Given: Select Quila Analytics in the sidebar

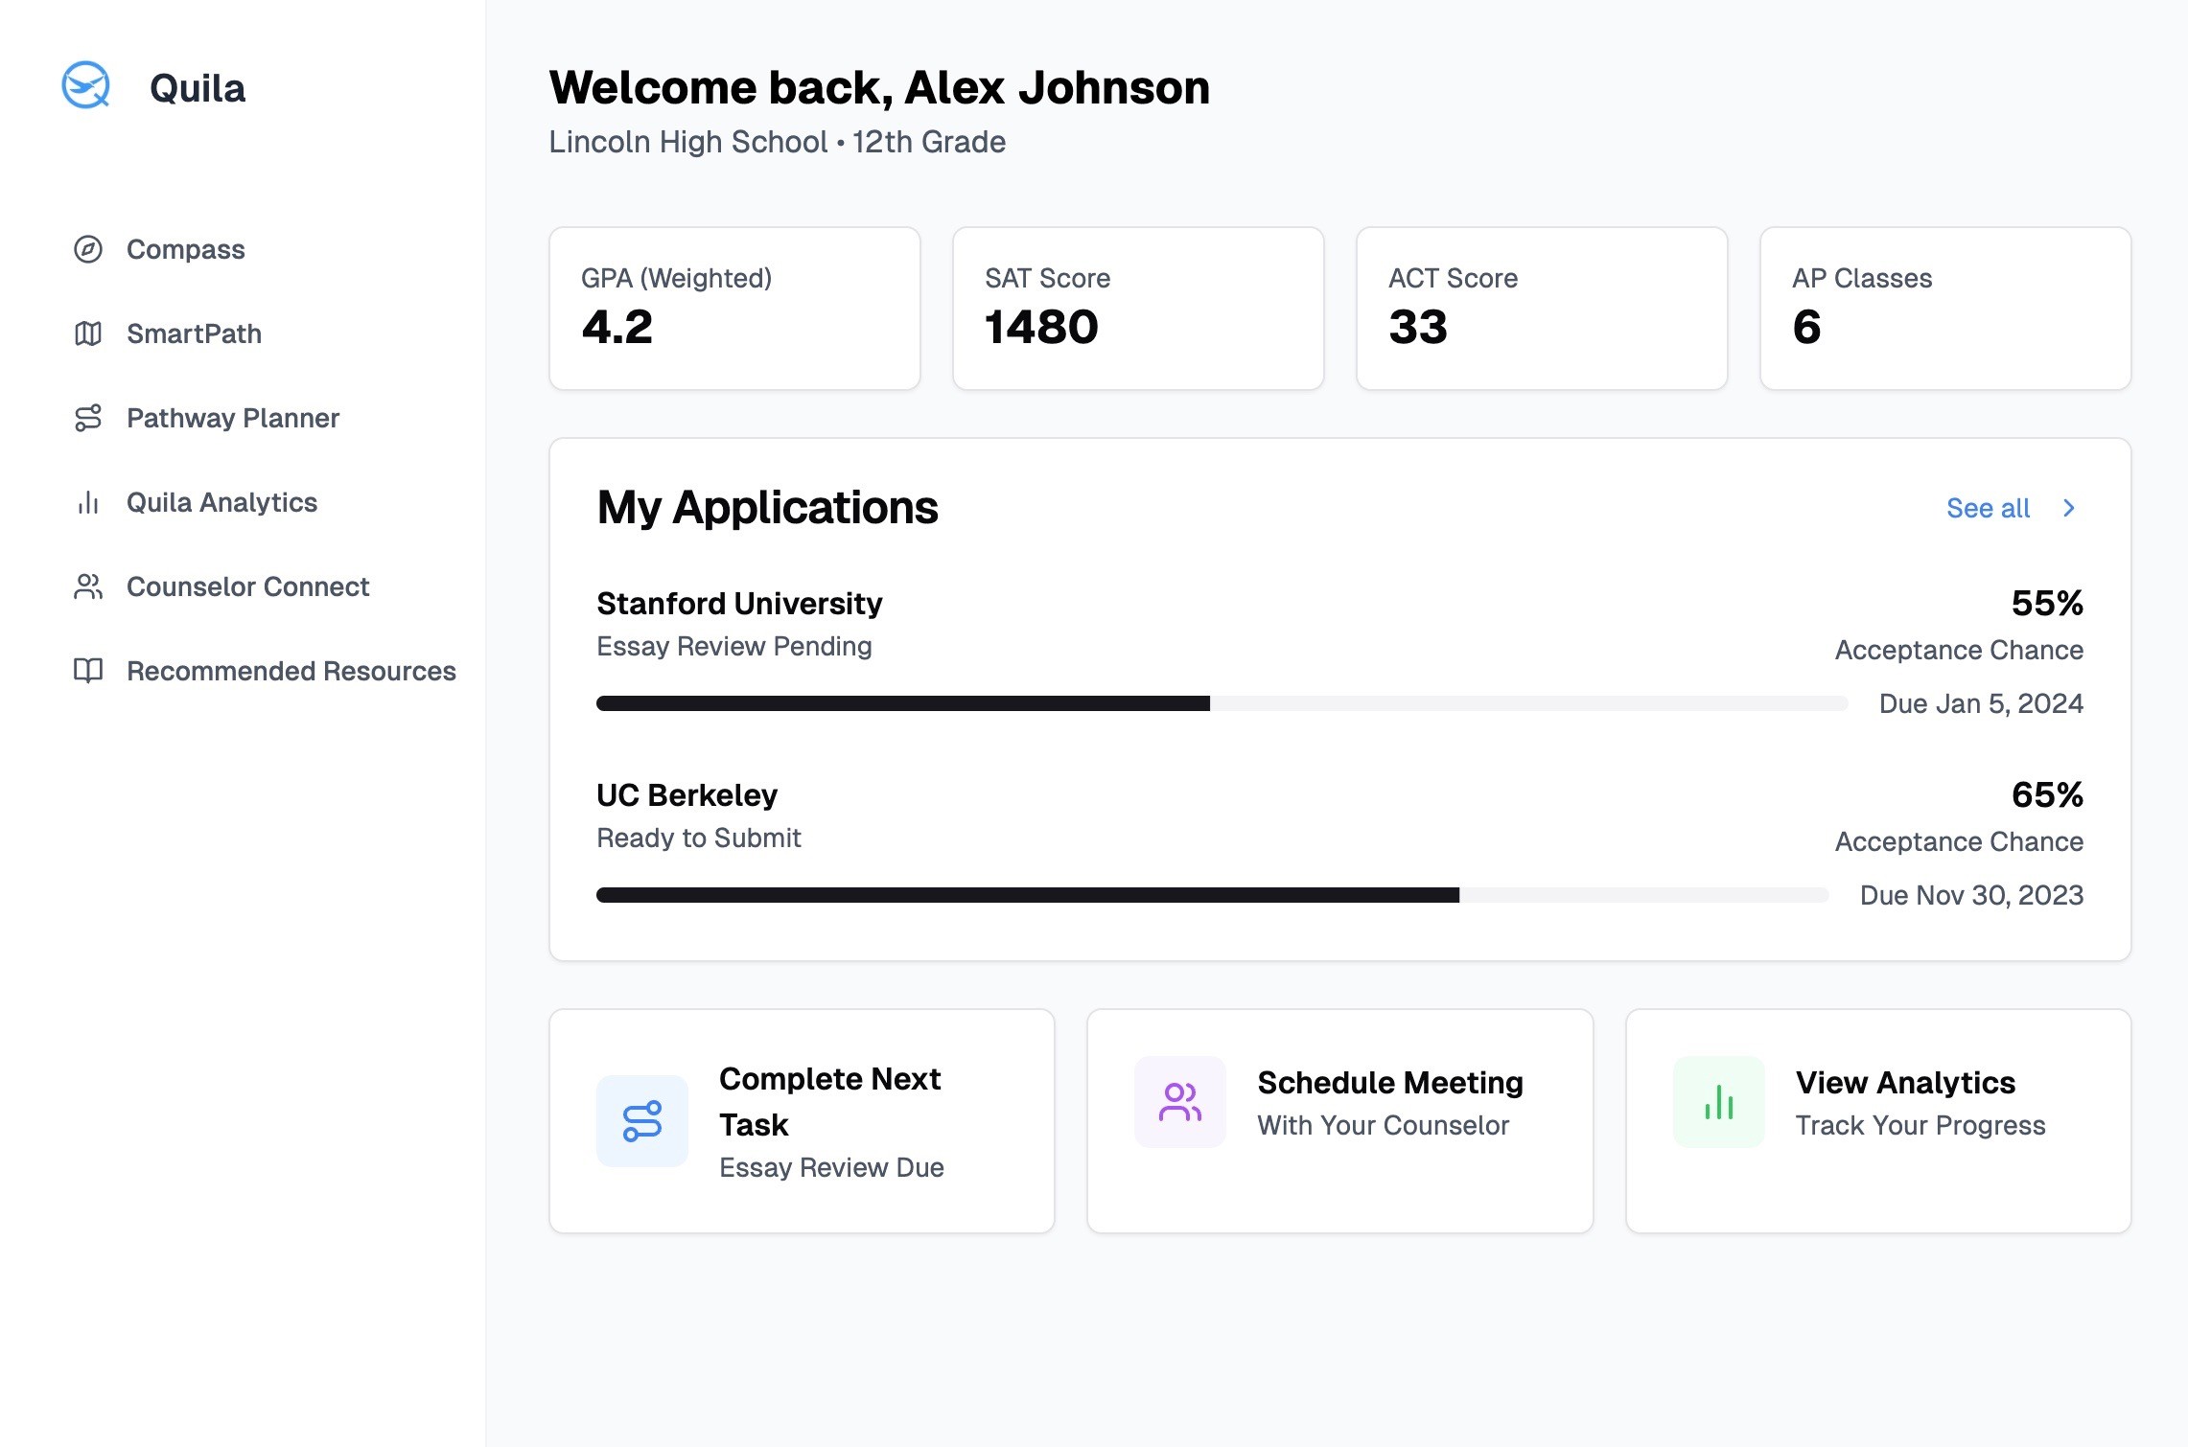Looking at the screenshot, I should pos(221,502).
